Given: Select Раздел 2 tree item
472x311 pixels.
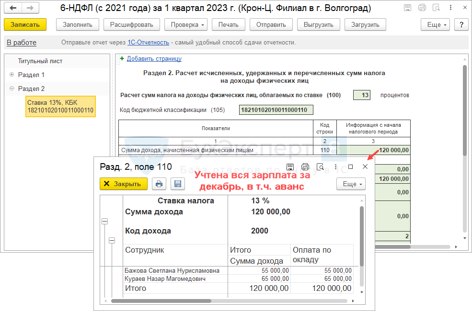Looking at the screenshot, I should tap(31, 89).
